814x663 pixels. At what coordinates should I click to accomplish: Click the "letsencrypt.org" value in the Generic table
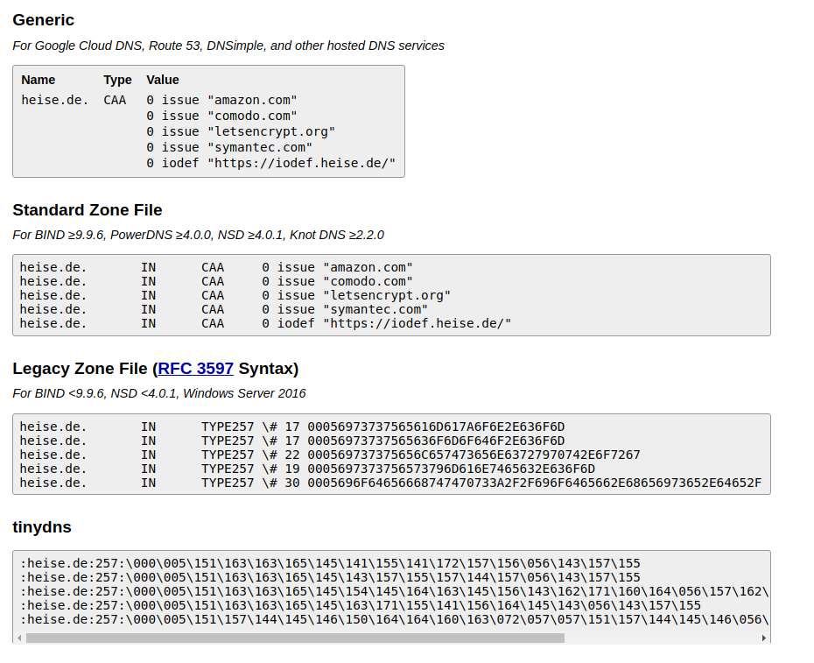click(x=241, y=131)
